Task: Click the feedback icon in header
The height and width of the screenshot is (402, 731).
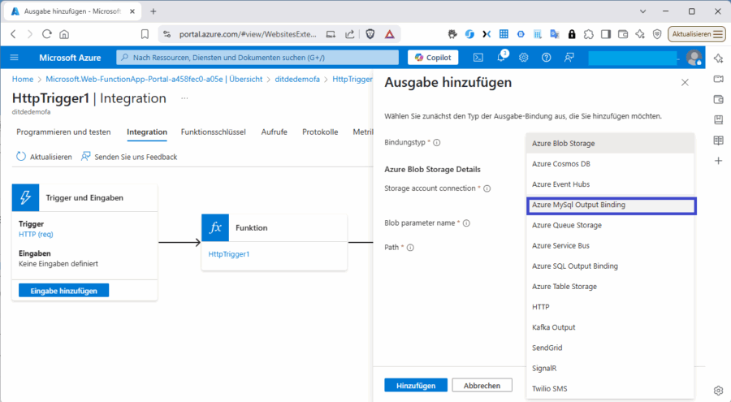Action: click(x=569, y=58)
